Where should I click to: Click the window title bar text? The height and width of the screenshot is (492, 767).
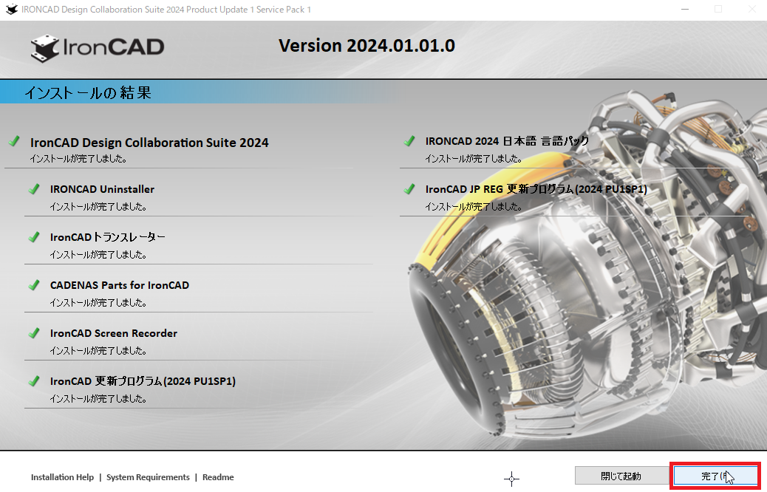click(166, 10)
